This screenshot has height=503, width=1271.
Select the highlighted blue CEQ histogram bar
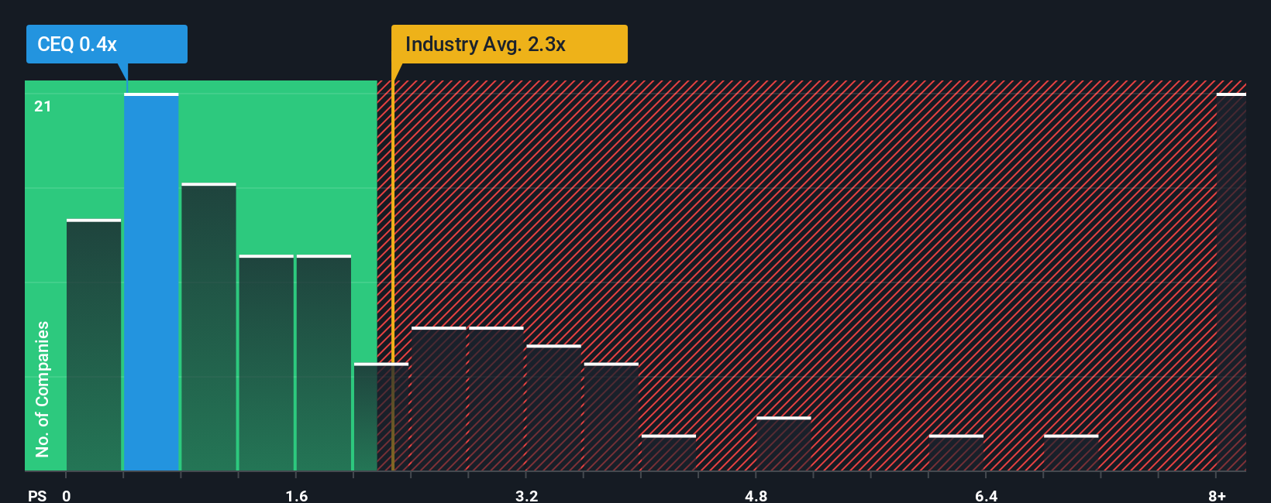[x=151, y=282]
